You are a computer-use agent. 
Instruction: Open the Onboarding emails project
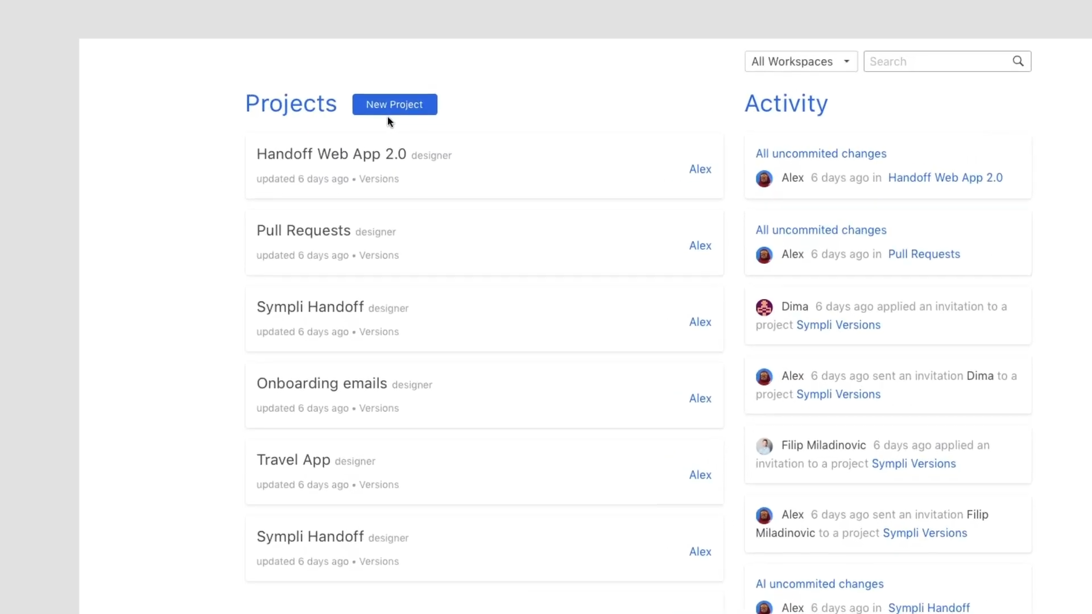pyautogui.click(x=321, y=383)
